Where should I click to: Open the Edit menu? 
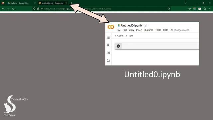(x=125, y=30)
